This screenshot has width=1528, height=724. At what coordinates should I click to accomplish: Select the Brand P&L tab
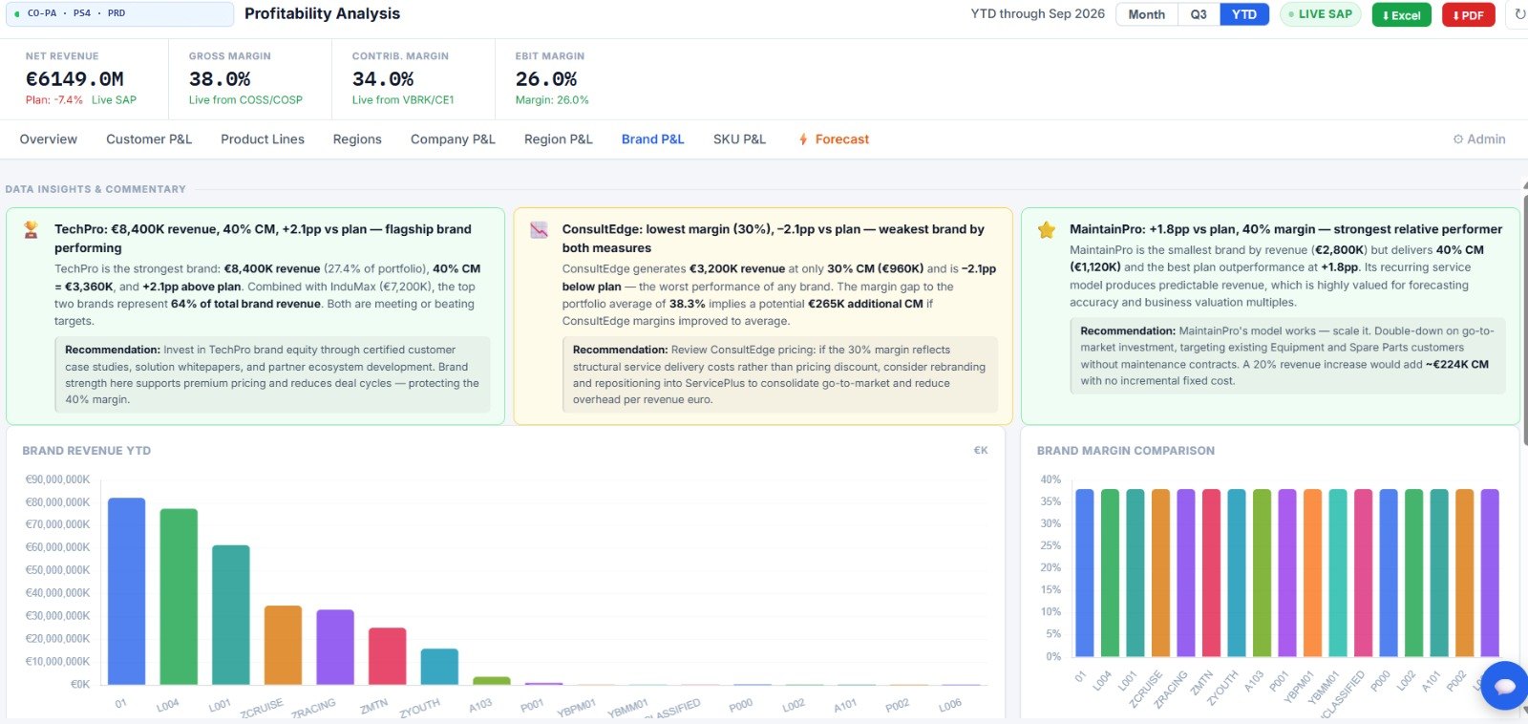pos(653,139)
